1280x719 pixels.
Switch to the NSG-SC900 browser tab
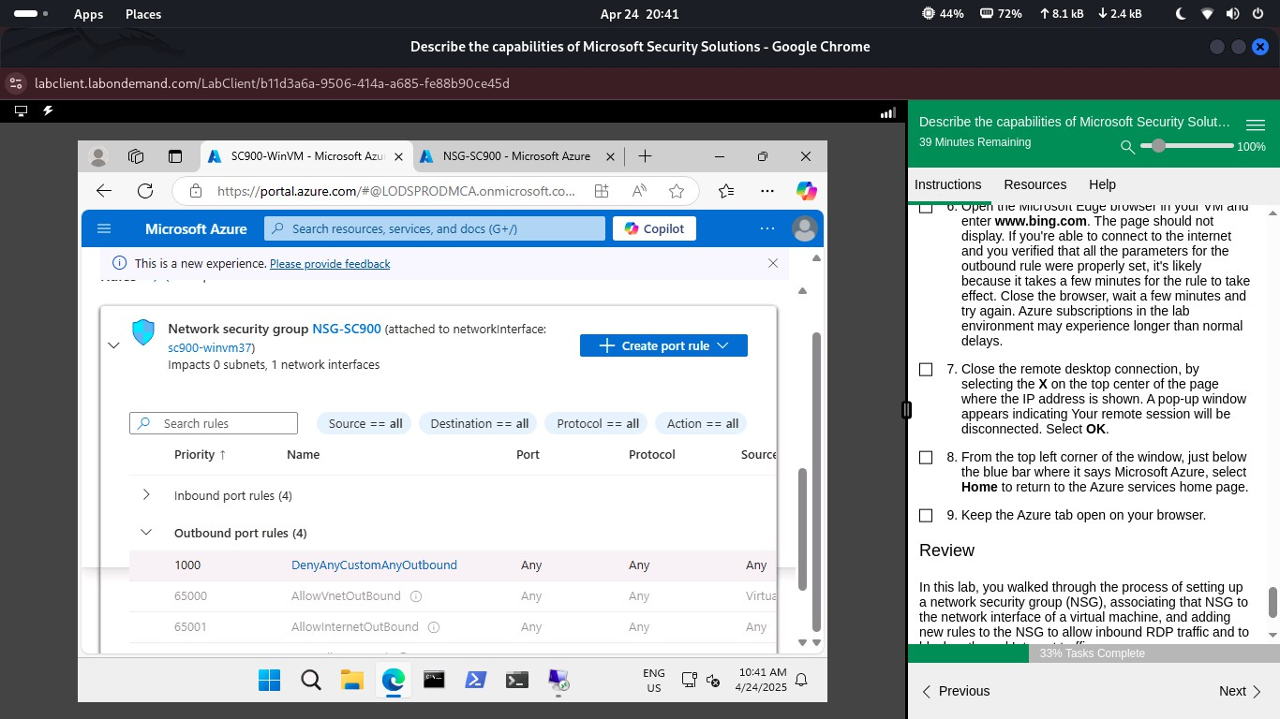click(x=515, y=156)
